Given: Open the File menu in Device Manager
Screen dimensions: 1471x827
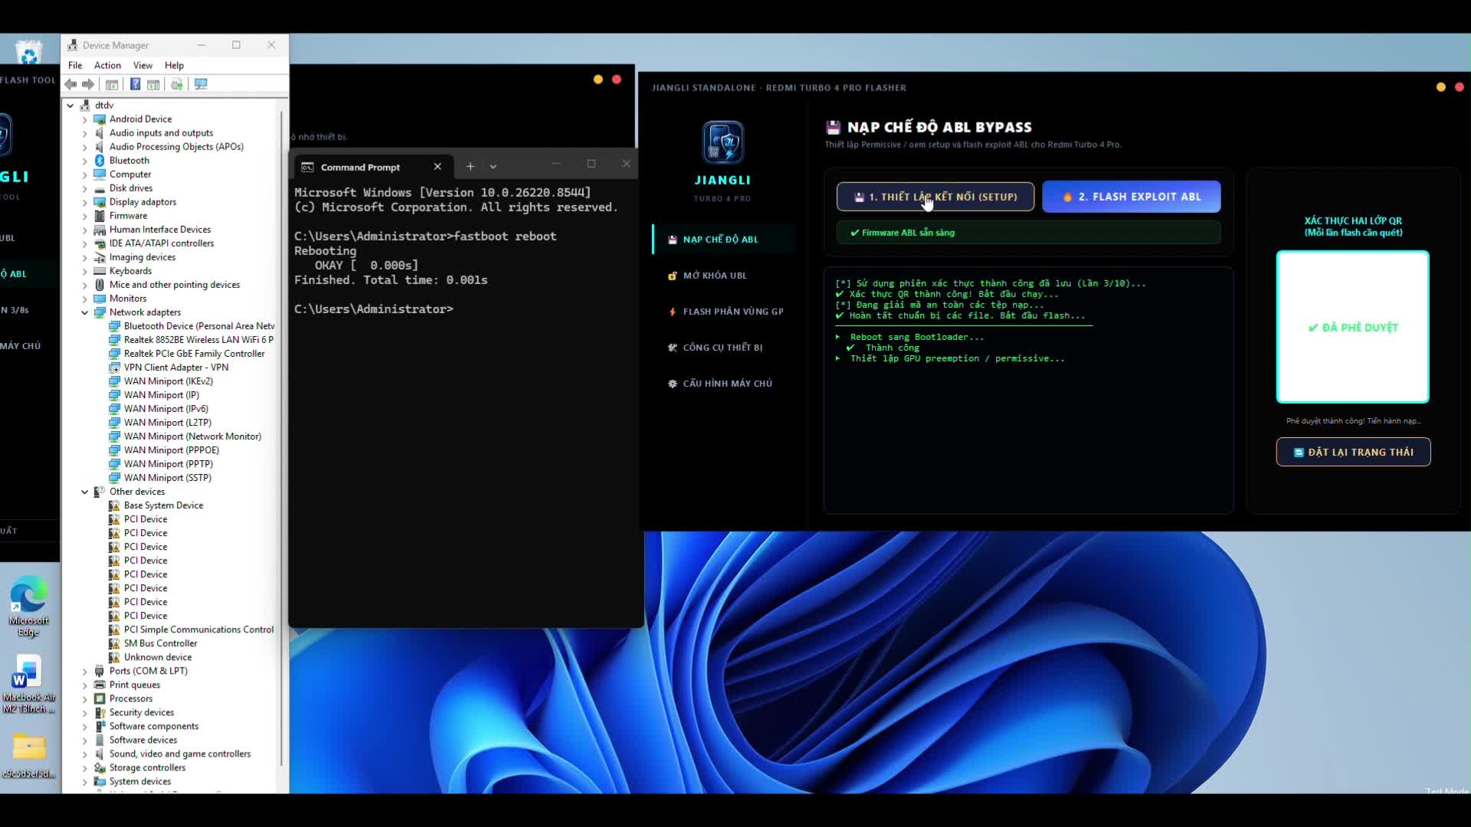Looking at the screenshot, I should pos(75,65).
